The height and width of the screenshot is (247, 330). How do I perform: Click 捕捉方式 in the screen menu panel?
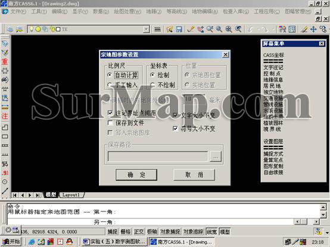(273, 154)
